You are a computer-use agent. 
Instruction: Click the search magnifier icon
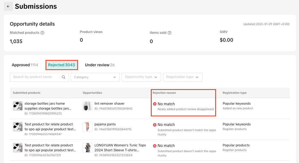64,77
